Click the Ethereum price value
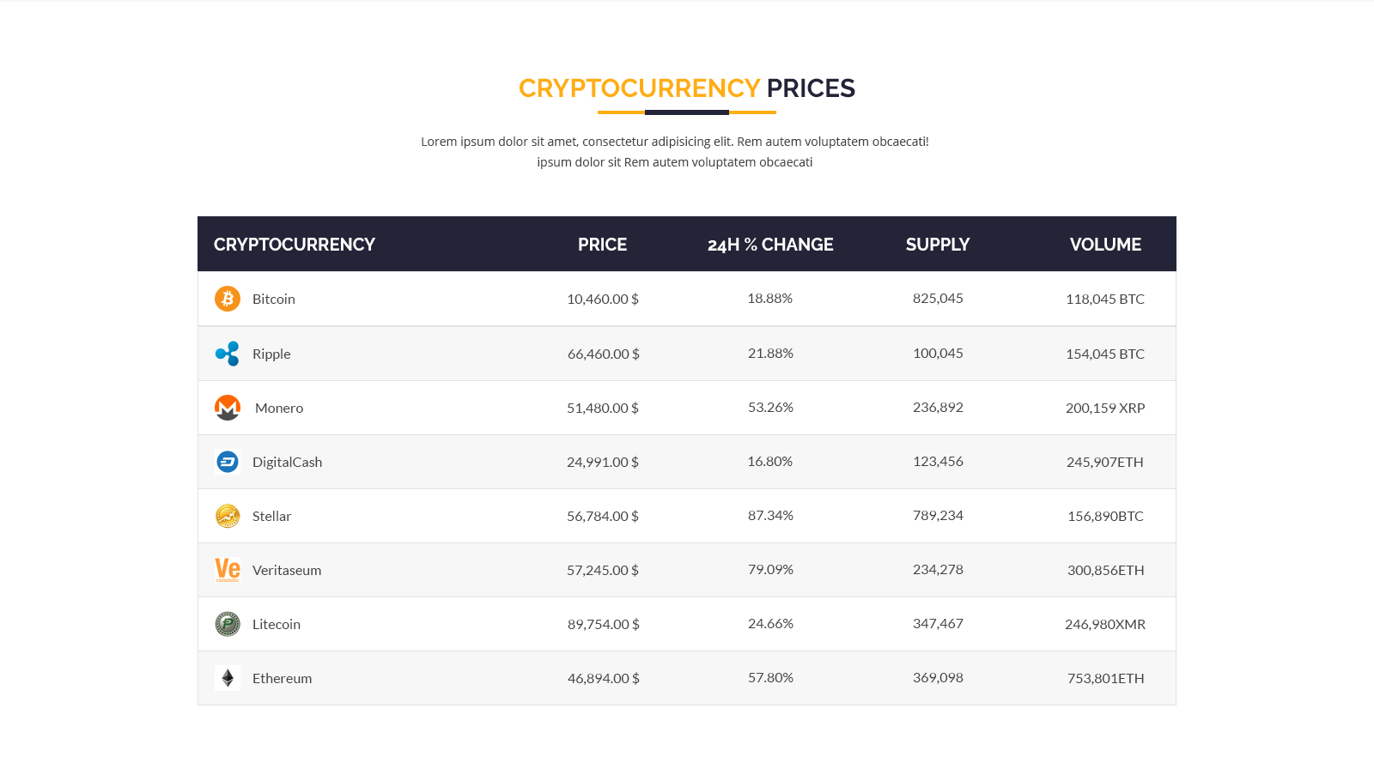 tap(602, 678)
